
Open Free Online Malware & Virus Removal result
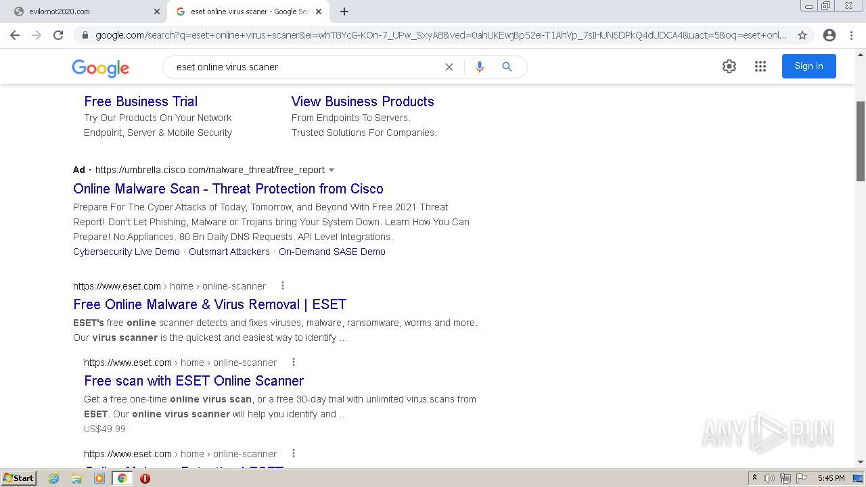click(210, 304)
